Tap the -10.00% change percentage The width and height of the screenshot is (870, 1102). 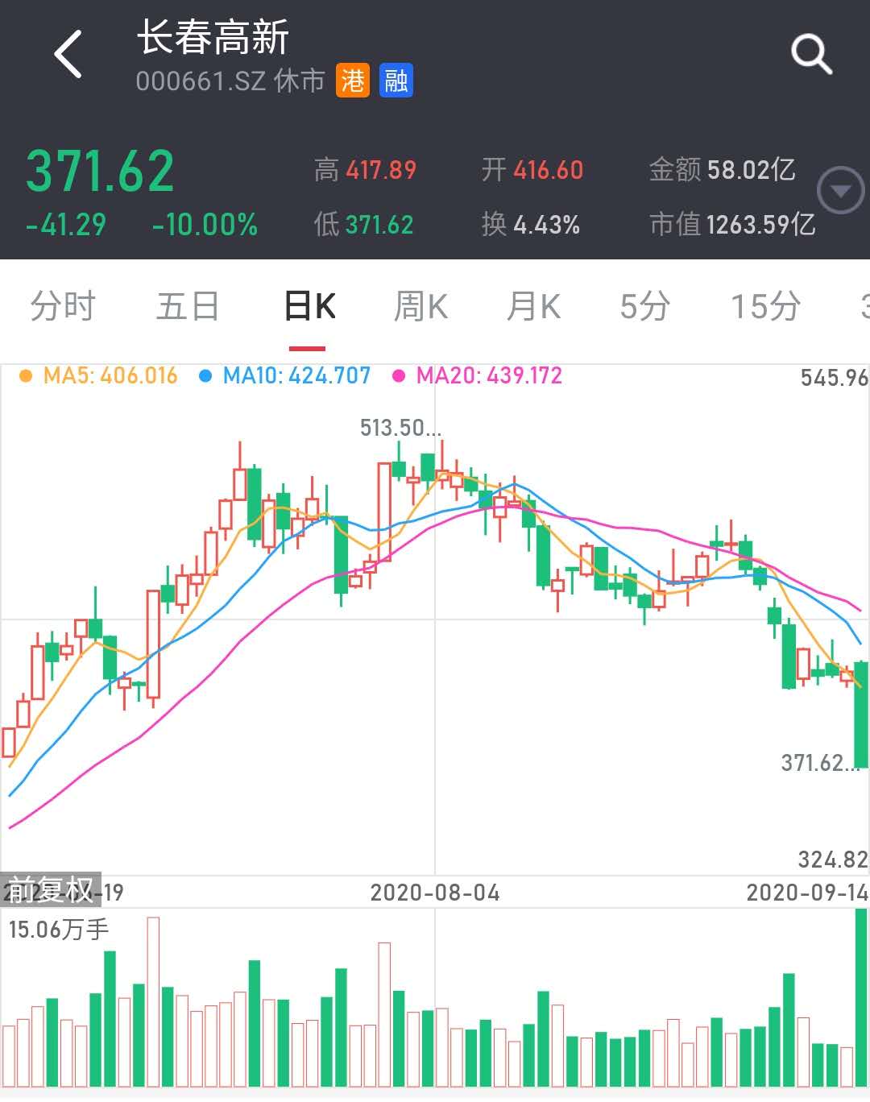[205, 225]
